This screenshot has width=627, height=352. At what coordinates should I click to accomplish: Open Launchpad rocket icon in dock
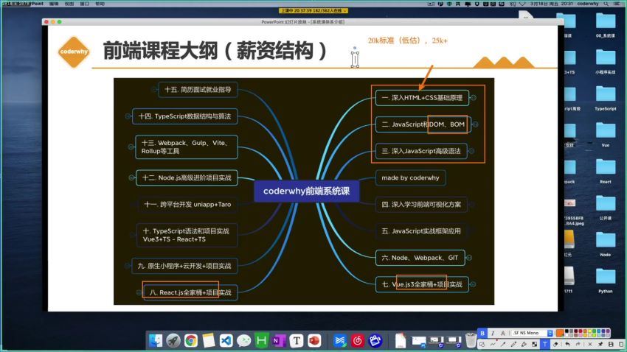173,341
